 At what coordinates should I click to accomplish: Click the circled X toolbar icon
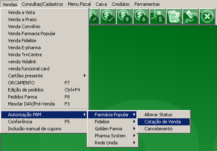pyautogui.click(x=207, y=17)
